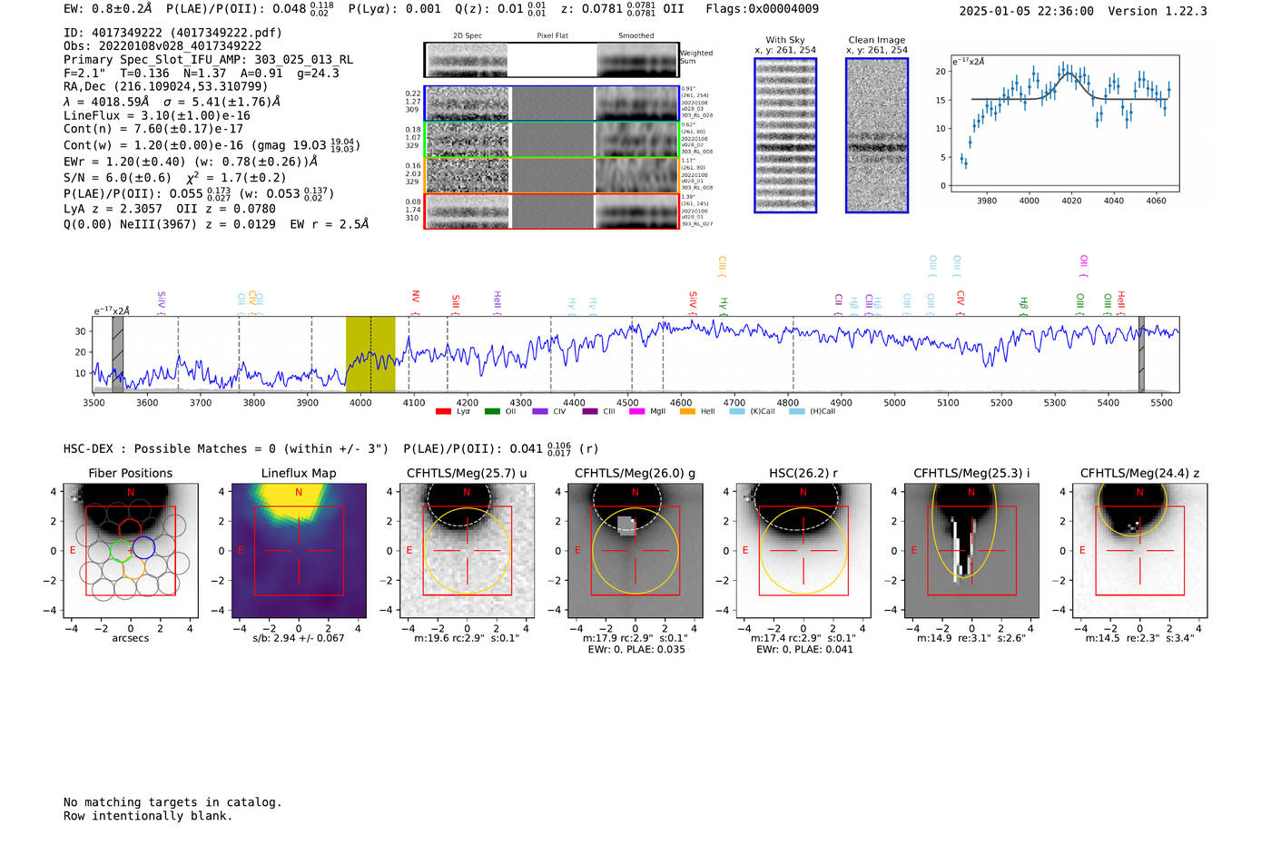Click the λ = 4018.59Å wavelength line
This screenshot has width=1271, height=865.
tap(172, 102)
